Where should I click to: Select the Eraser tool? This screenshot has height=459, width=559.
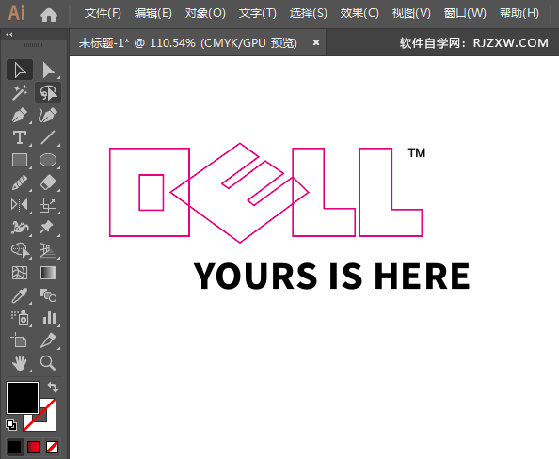pyautogui.click(x=48, y=182)
